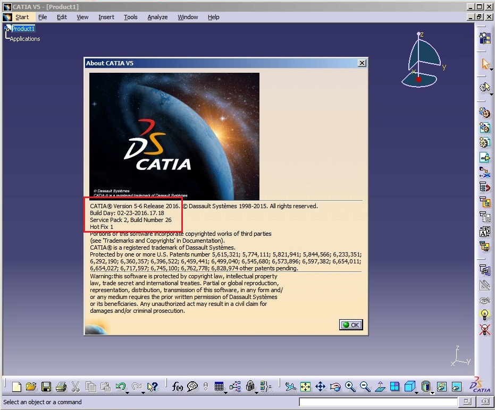The image size is (495, 410).
Task: Expand the Redo history dropdown arrow
Action: [144, 393]
